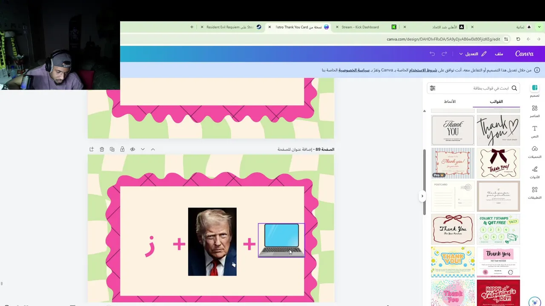The width and height of the screenshot is (545, 306).
Task: Select the serif Thank You template
Action: click(x=453, y=130)
